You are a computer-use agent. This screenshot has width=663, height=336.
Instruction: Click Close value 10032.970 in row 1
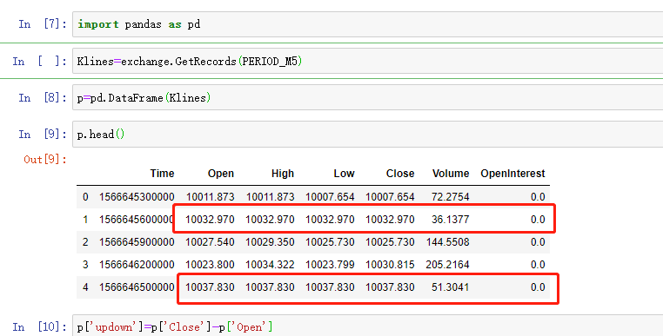(x=391, y=220)
